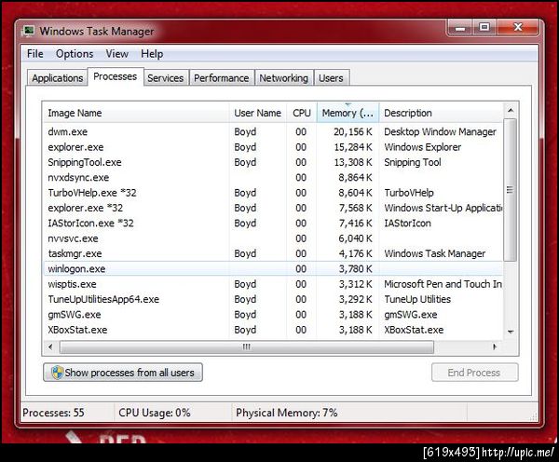Viewport: 559px width, 462px height.
Task: Select the winlogon.exe process
Action: [273, 269]
